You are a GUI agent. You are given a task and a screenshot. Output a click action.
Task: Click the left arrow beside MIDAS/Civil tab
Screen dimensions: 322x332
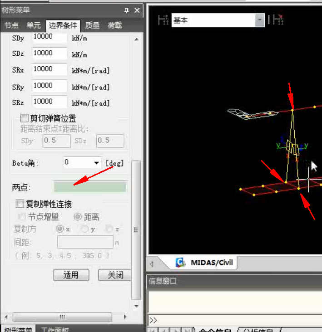152,264
